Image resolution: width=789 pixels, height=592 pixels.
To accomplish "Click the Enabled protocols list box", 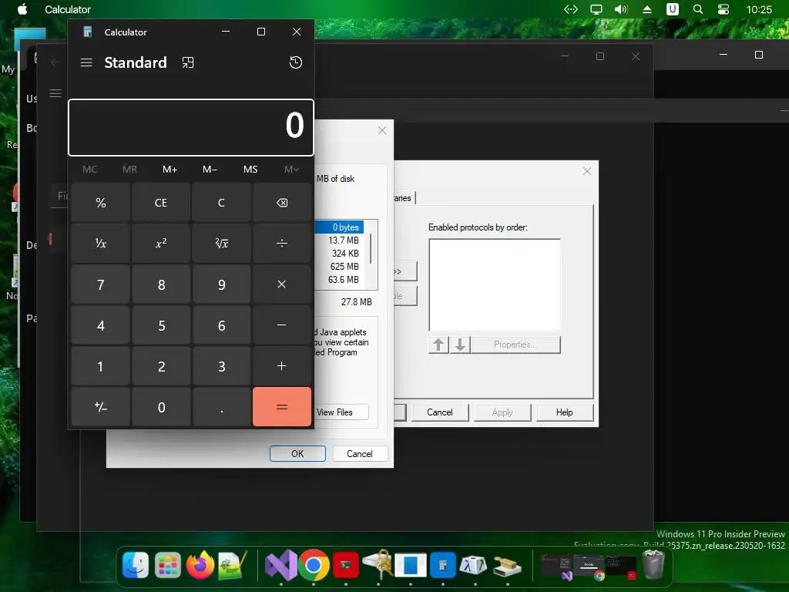I will pyautogui.click(x=495, y=285).
